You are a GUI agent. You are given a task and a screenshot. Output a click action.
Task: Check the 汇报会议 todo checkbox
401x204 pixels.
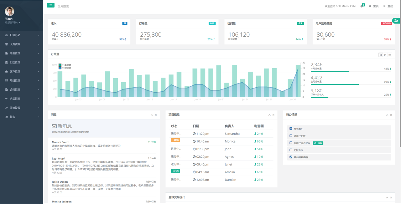[x=291, y=150]
